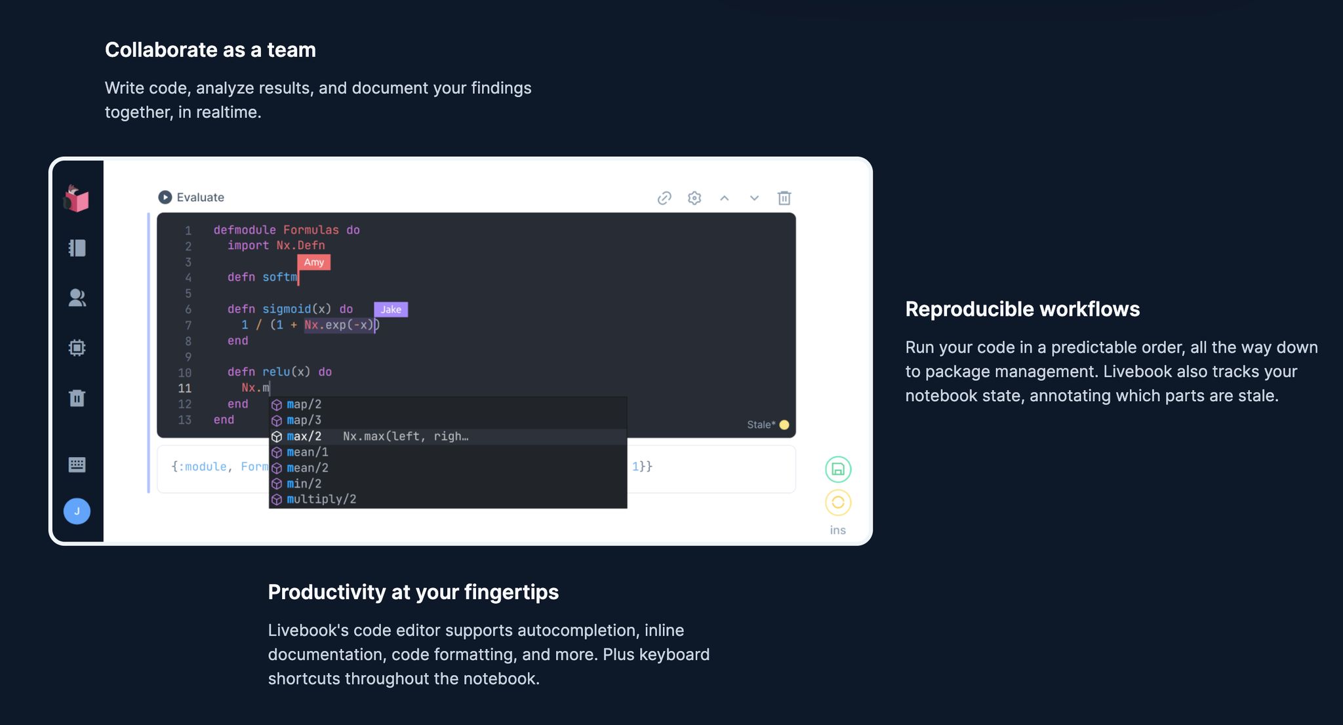Copy cell link with chain icon

(664, 198)
